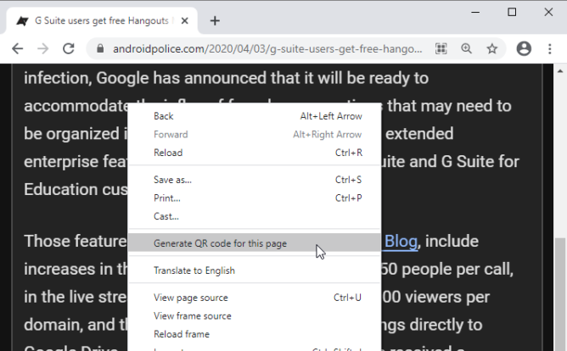Open a new tab with plus button
Screen dimensions: 567x351
(x=215, y=20)
